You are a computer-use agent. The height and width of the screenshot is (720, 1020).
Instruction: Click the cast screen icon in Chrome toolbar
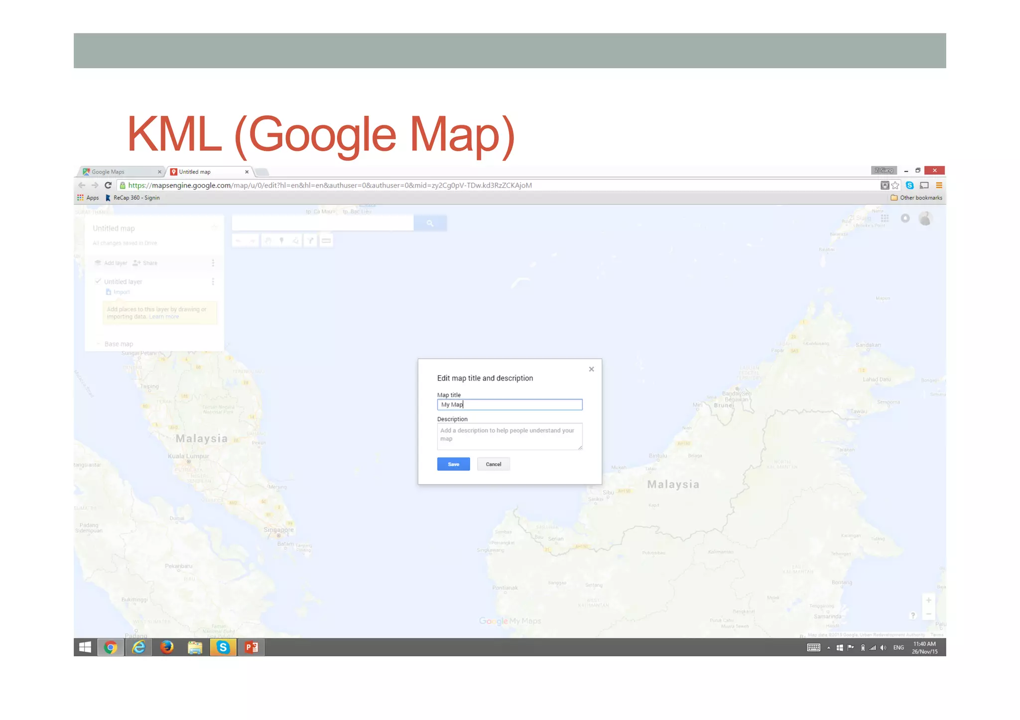pos(924,185)
